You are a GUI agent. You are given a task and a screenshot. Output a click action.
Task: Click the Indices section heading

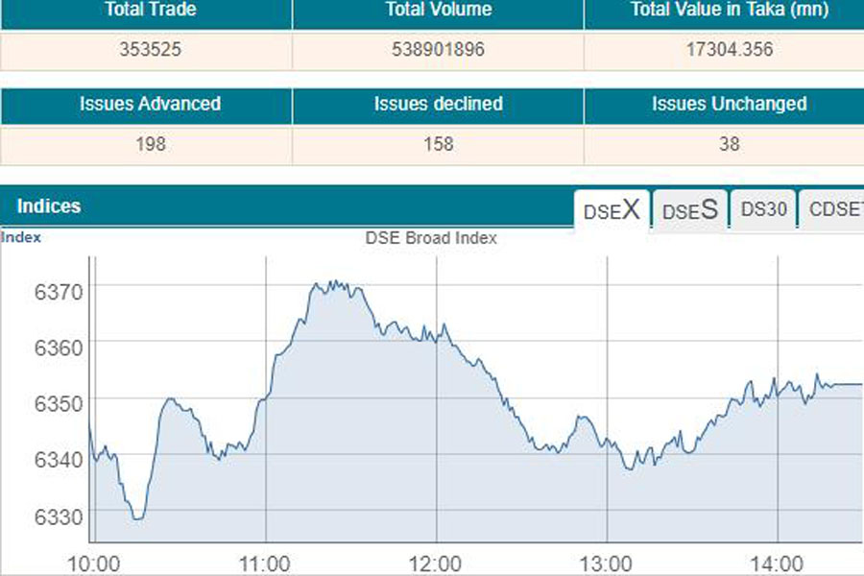[x=49, y=206]
